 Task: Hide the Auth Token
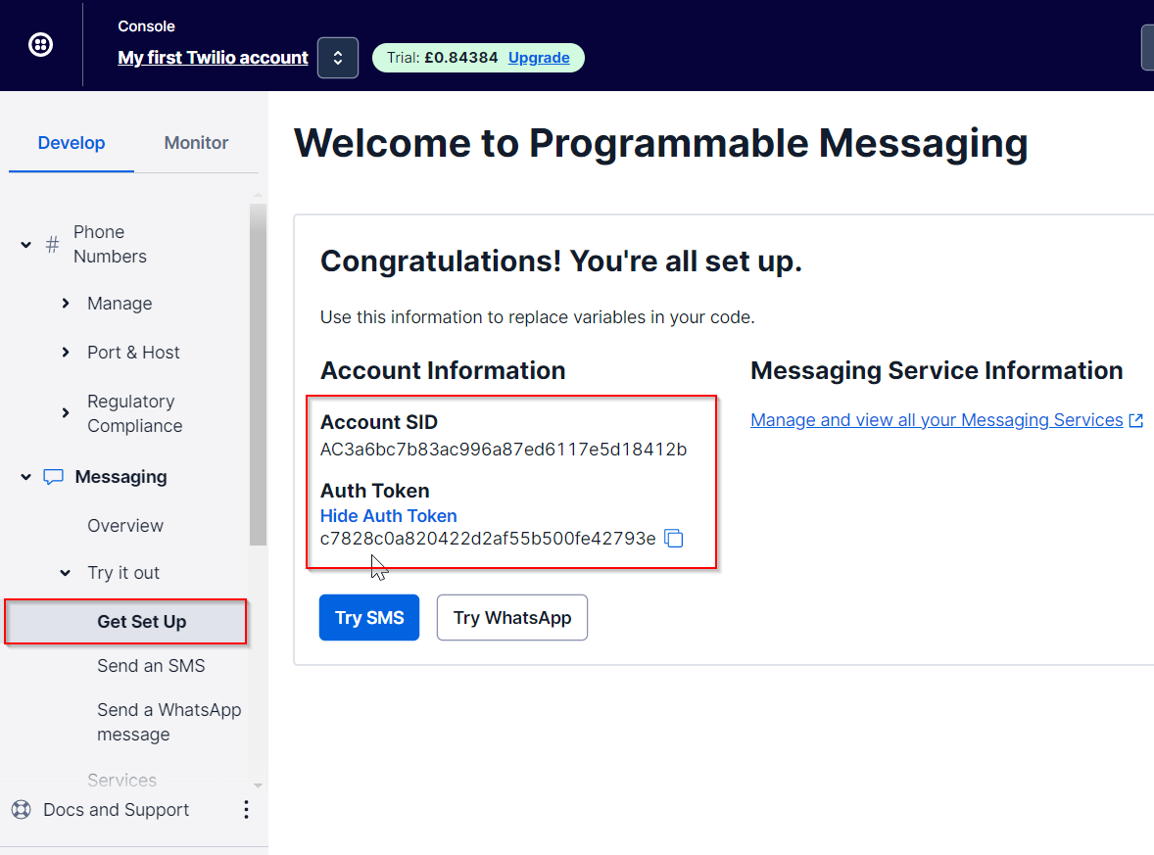point(388,515)
